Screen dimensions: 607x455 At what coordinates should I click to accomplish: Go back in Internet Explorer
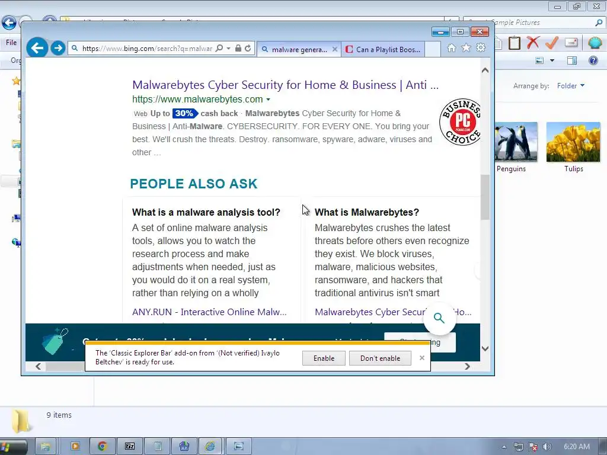click(37, 48)
